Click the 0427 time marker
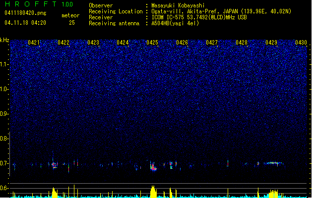Viewport: 312px width, 198px height. click(212, 43)
